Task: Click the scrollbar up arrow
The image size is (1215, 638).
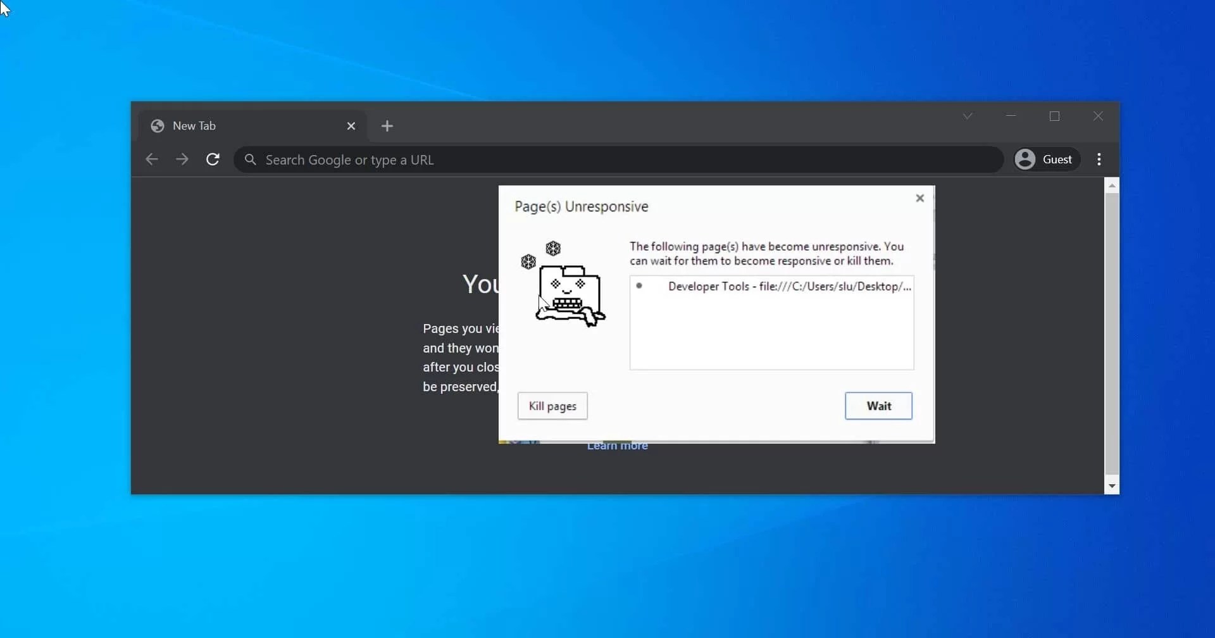Action: [x=1112, y=185]
